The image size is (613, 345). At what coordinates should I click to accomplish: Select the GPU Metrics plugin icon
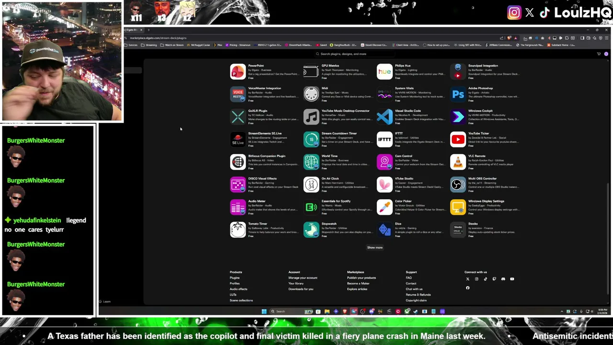(x=311, y=71)
